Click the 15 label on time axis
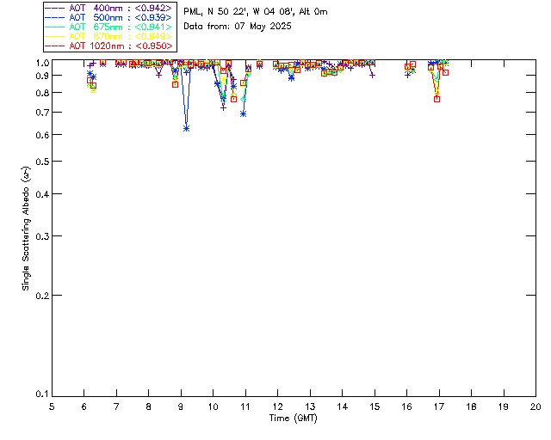Viewport: 551px width, 440px height. (x=375, y=406)
